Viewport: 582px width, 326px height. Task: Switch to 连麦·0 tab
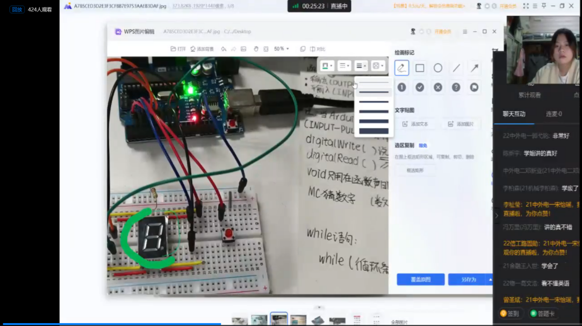554,114
